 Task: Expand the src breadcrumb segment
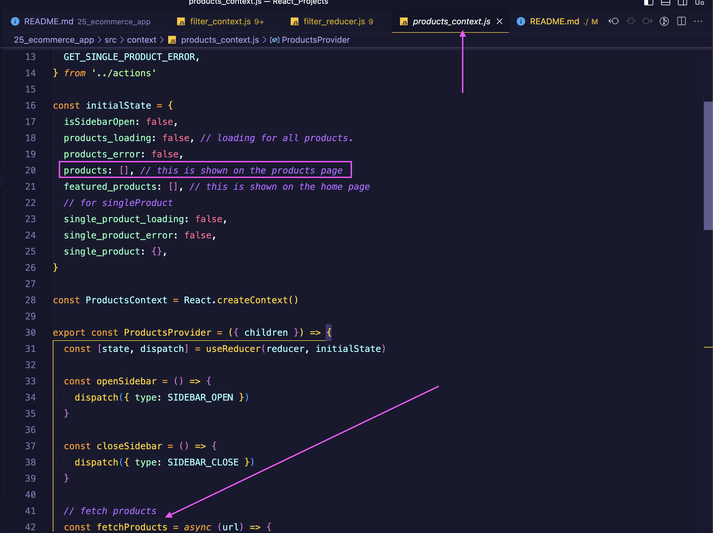coord(110,40)
